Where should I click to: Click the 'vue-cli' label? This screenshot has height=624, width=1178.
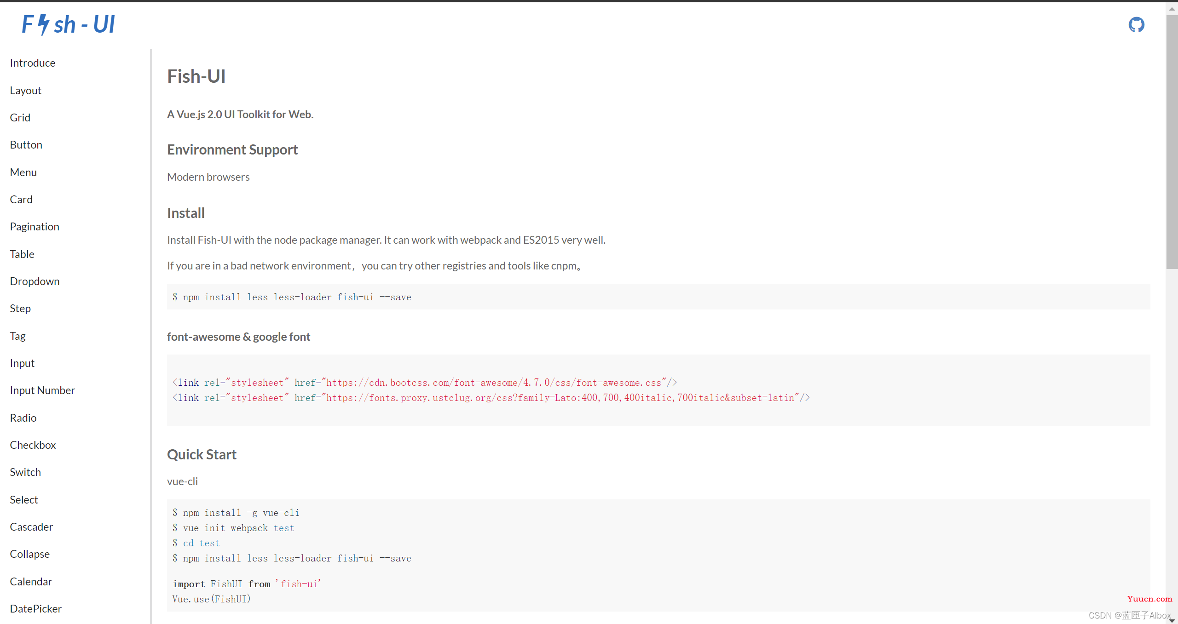(x=182, y=481)
